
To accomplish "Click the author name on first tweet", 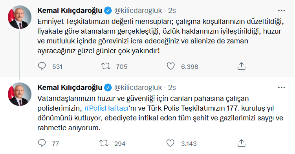I will pos(70,11).
